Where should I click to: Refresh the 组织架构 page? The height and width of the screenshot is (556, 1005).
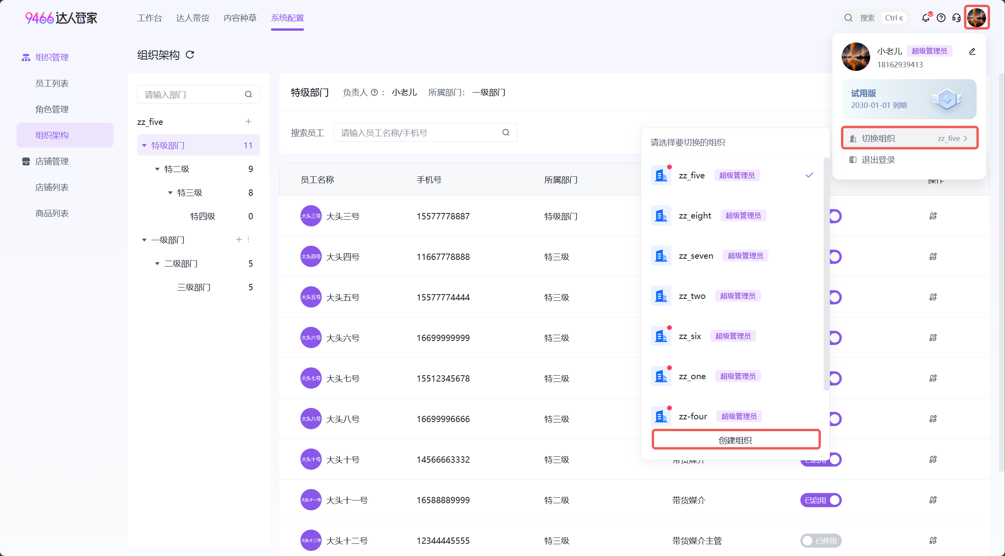pos(190,55)
